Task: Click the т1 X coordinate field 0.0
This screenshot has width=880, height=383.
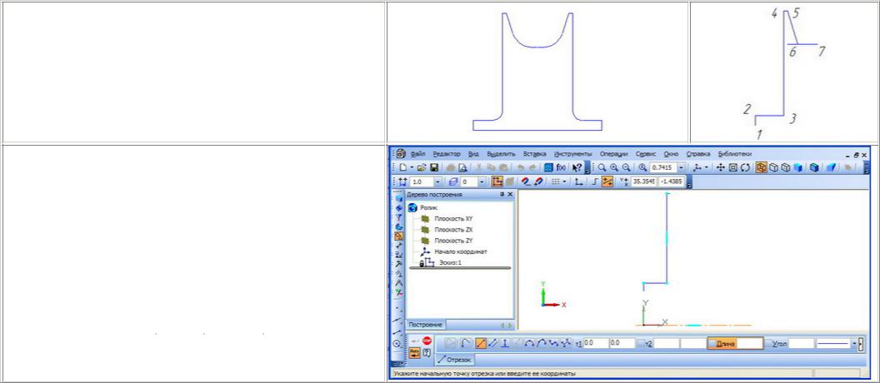Action: click(x=595, y=343)
